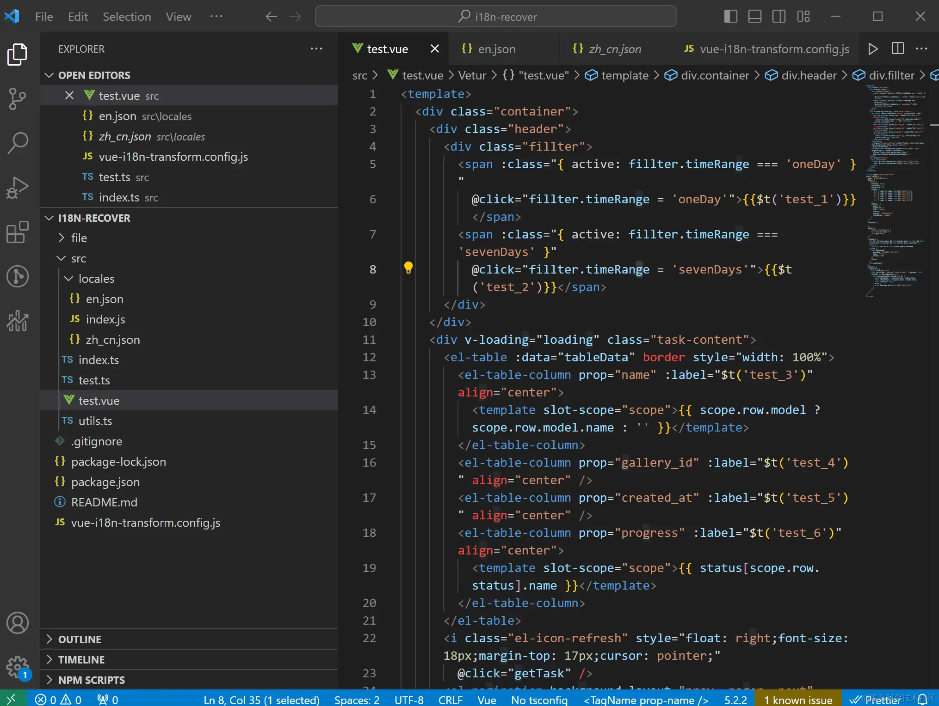
Task: Open the Accounts menu icon
Action: coord(18,623)
